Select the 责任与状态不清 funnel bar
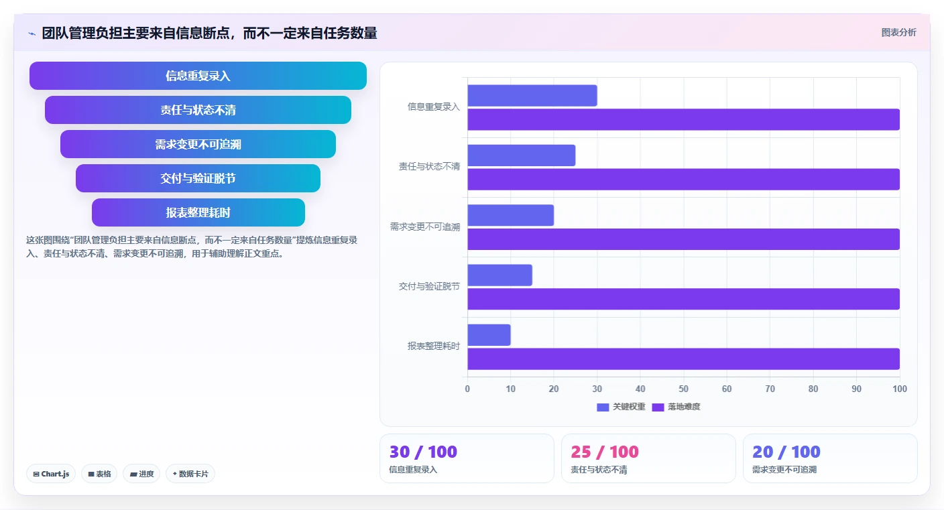 pyautogui.click(x=198, y=110)
